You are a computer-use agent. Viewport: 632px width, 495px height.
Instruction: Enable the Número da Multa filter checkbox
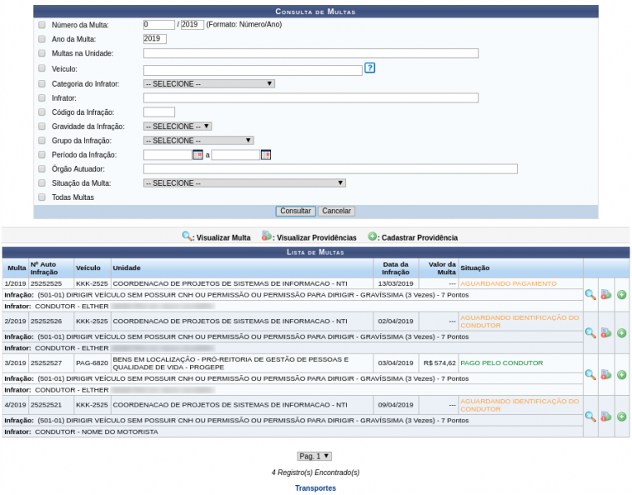[42, 25]
